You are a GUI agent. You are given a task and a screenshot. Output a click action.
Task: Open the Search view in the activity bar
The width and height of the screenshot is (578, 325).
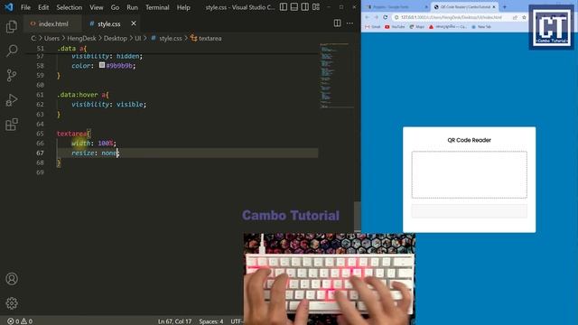(12, 51)
